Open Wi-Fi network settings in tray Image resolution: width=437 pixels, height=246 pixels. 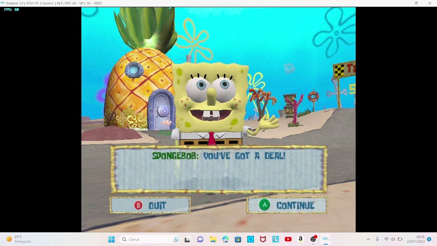[x=386, y=239]
